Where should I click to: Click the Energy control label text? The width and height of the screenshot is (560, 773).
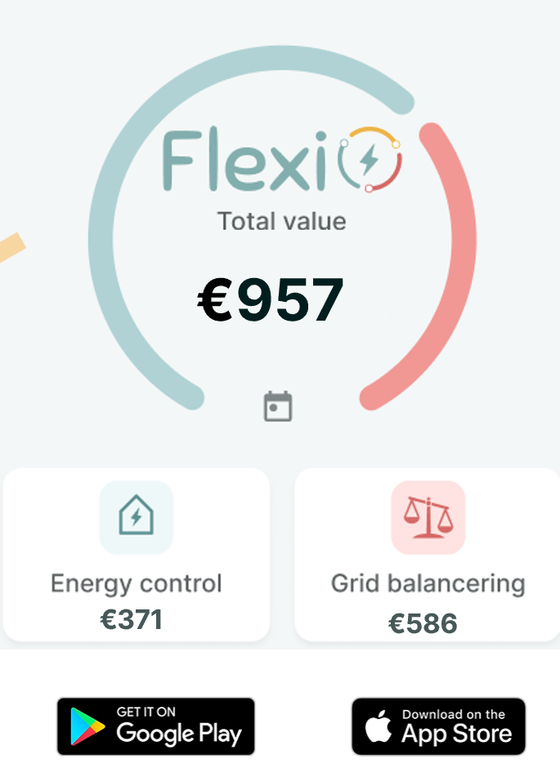tap(137, 584)
